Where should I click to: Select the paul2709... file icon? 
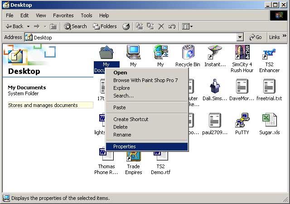tap(215, 120)
